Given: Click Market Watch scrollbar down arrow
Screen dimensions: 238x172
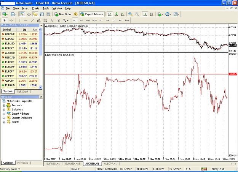Looking at the screenshot, I should [x=40, y=87].
